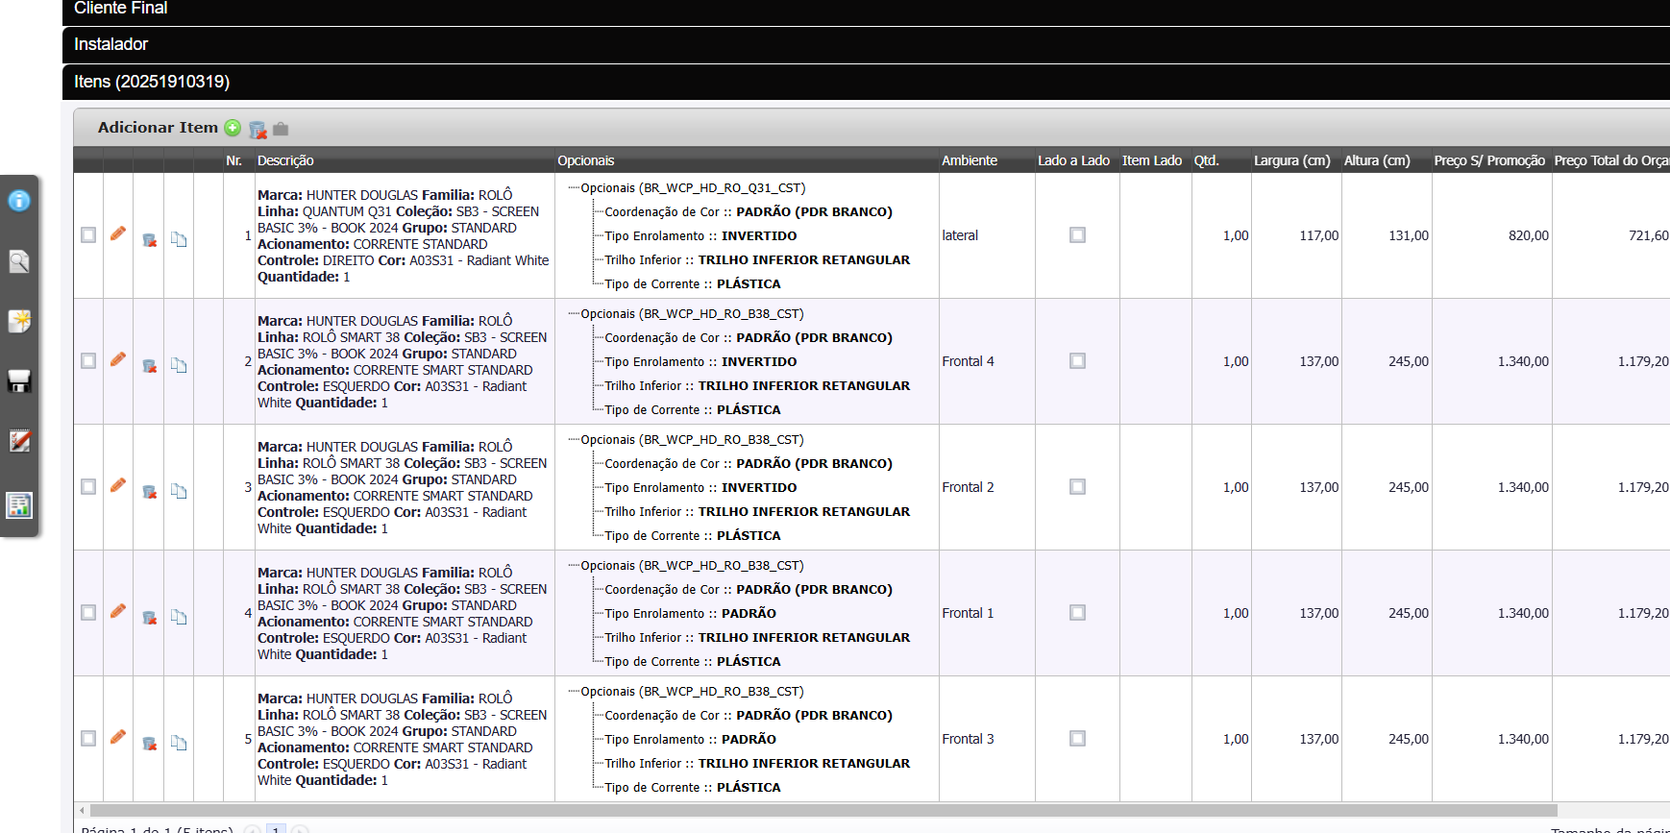
Task: Collapse Opcionais tree node of item 2
Action: tap(692, 314)
